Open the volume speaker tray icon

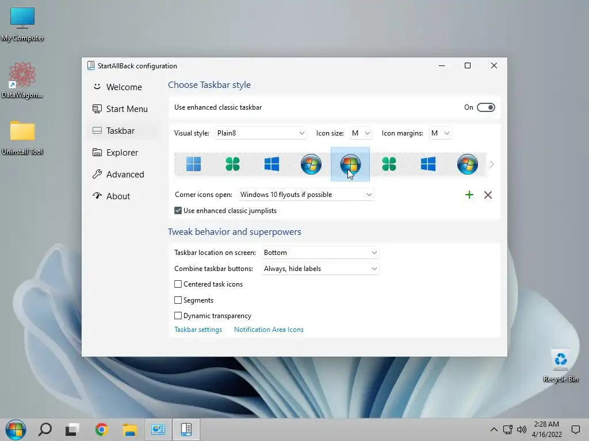[x=521, y=430]
